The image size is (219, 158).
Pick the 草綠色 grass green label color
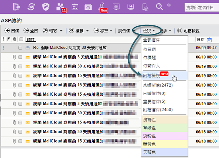pos(164,128)
